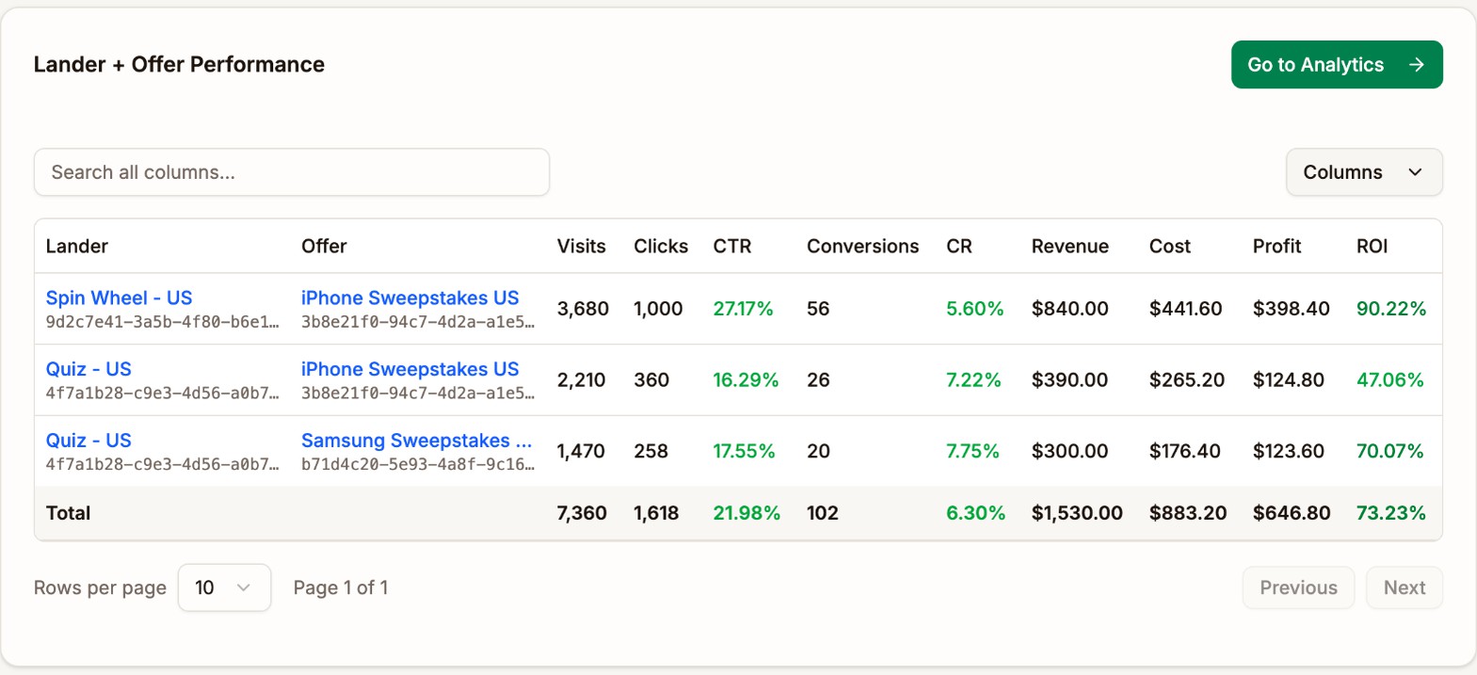Viewport: 1477px width, 675px height.
Task: Select offer ID b71d4c20-5e93-4a8f-9c16…
Action: (x=418, y=464)
